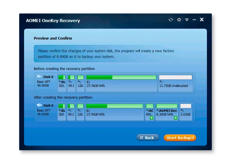Viewport: 231px width, 164px height.
Task: Click the plus icon on 800 MB AOMEI partition
Action: coord(152,118)
